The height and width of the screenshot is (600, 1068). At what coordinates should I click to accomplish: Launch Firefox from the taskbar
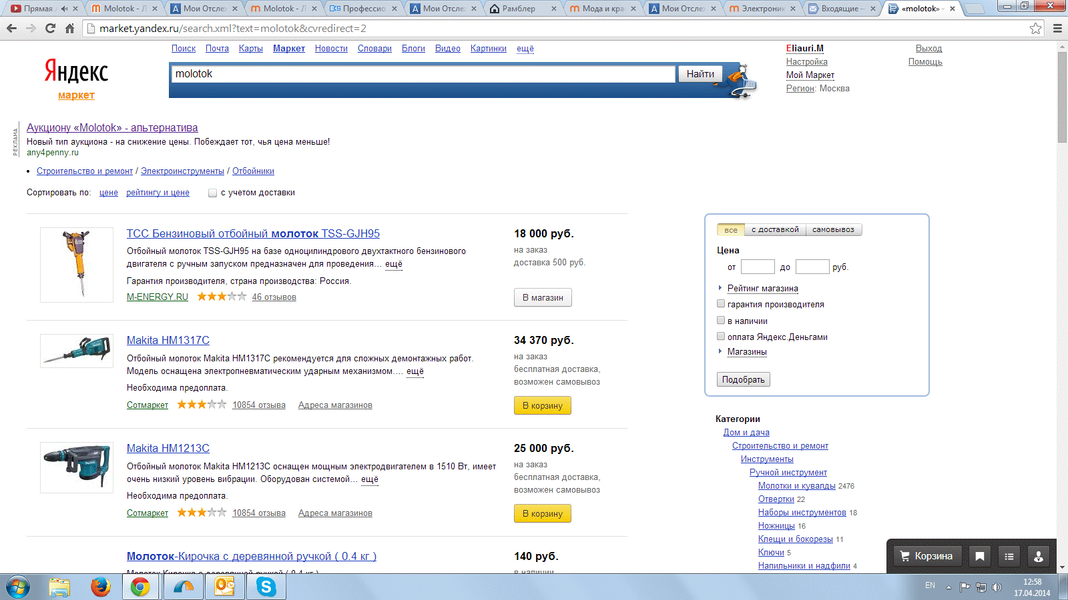point(101,587)
